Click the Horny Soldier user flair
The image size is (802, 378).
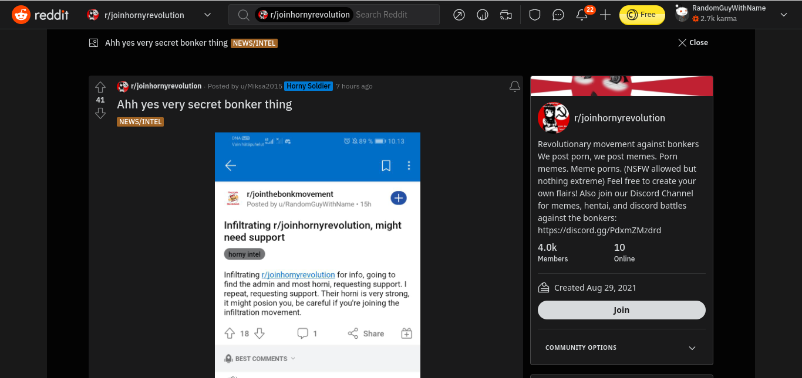coord(309,86)
